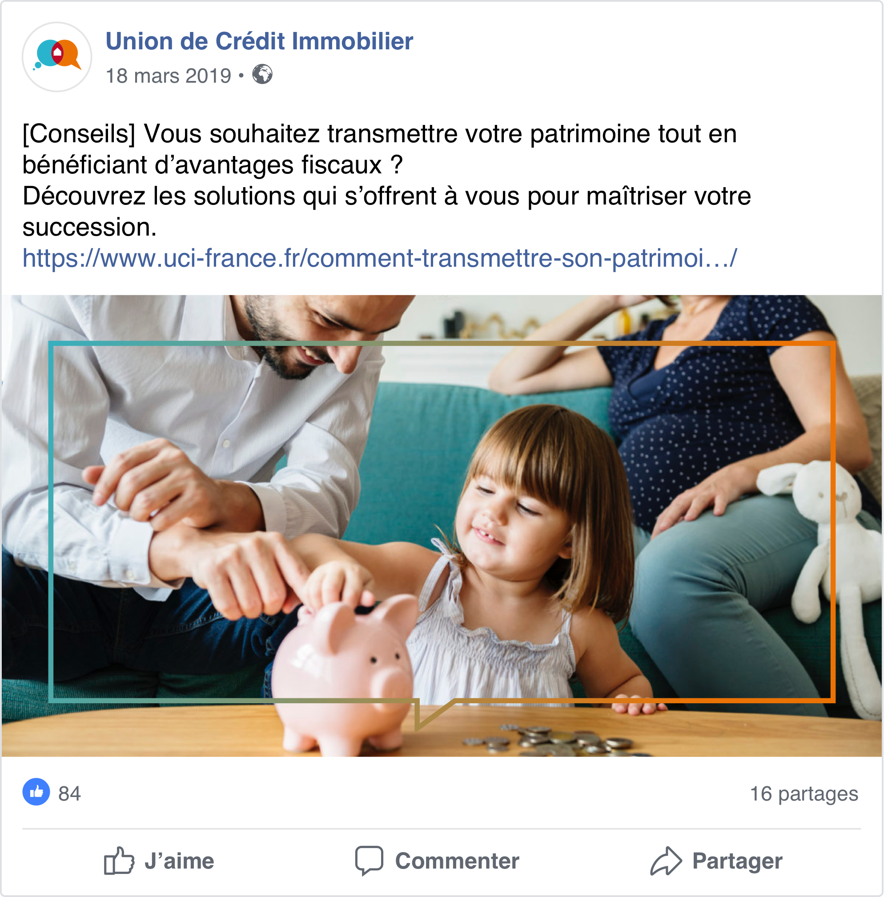Click the [Conseils] post text paragraph
This screenshot has width=884, height=897.
(x=386, y=180)
